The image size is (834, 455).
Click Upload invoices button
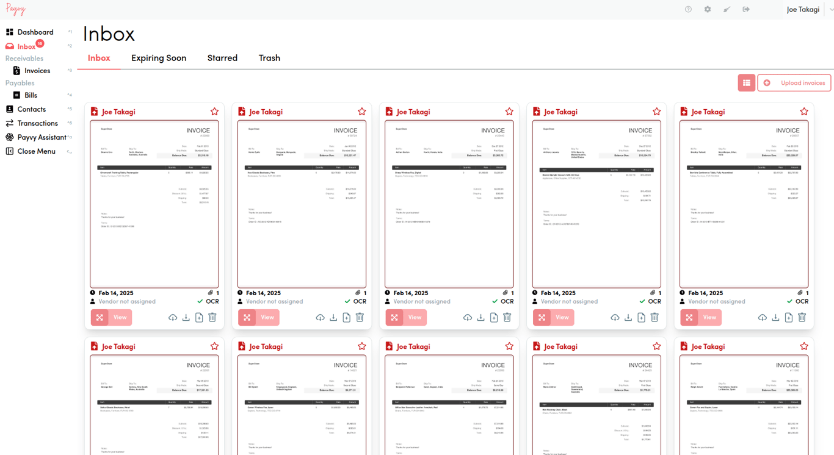[x=794, y=83]
